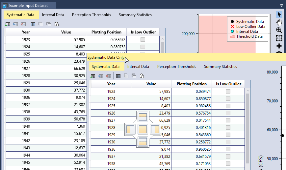Open the window options dropdown arrow at top right

[281, 6]
